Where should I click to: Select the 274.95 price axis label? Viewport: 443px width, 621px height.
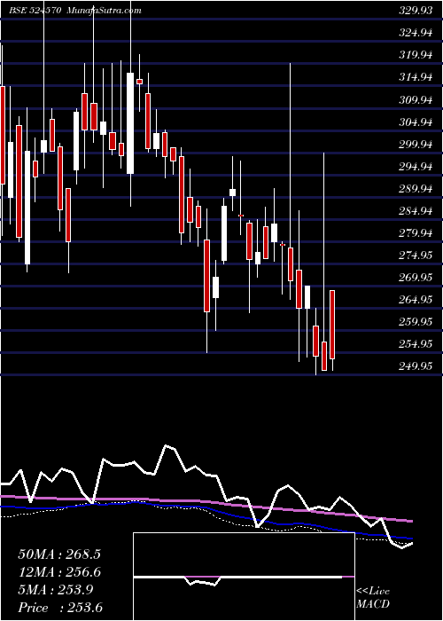pos(416,255)
